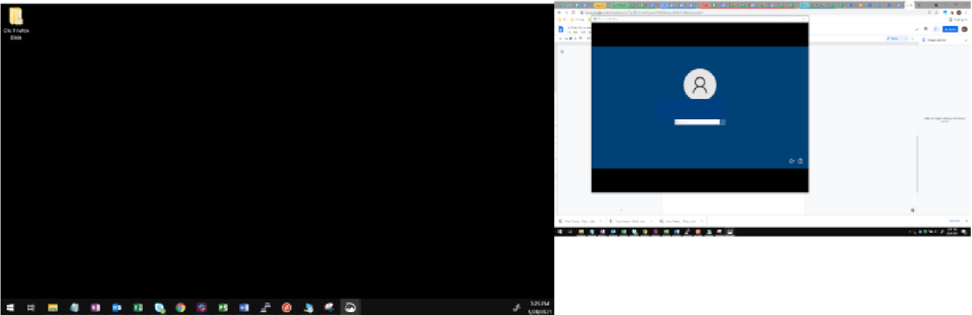Open comment history icon in Docs

[925, 29]
